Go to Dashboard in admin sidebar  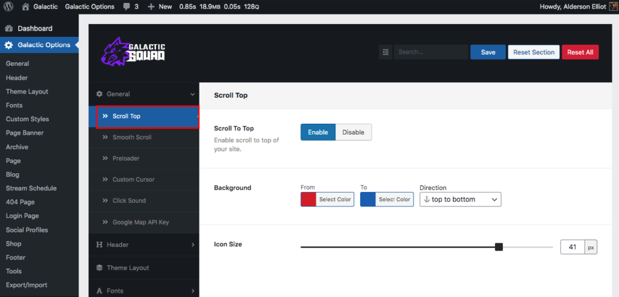point(39,28)
